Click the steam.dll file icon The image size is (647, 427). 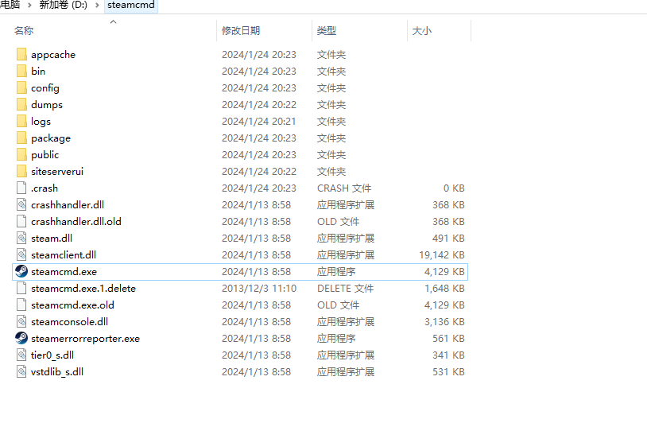coord(21,239)
